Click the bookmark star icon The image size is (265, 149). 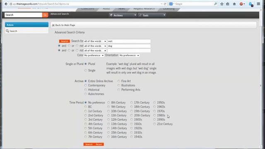pos(222,4)
